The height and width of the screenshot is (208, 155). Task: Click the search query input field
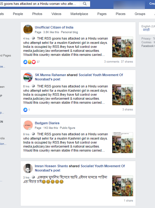pos(40,4)
